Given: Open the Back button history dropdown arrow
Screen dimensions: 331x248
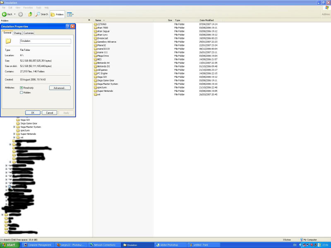Looking at the screenshot, I should [x=15, y=14].
